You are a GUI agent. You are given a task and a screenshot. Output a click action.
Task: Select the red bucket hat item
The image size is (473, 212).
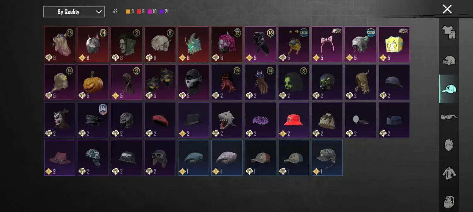(294, 120)
